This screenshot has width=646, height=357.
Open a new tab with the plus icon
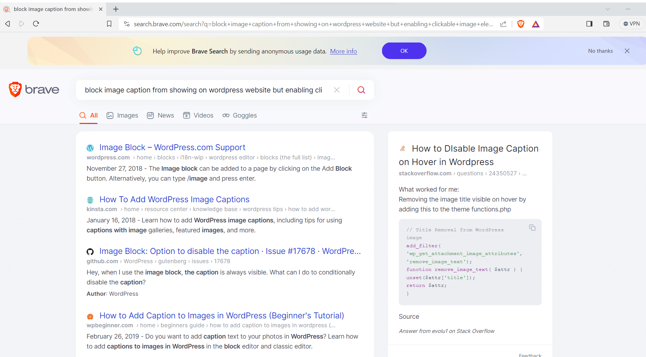click(116, 9)
